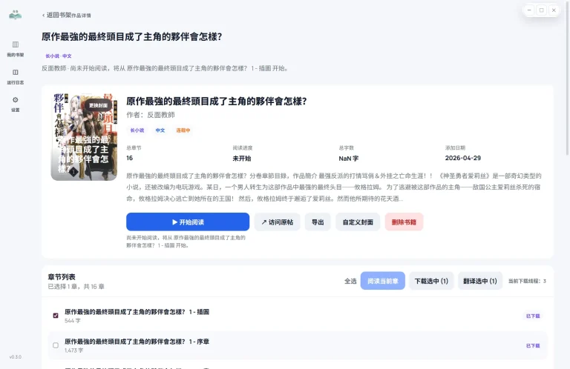Click 翻译选中 (1) button
This screenshot has width=570, height=369.
[480, 281]
